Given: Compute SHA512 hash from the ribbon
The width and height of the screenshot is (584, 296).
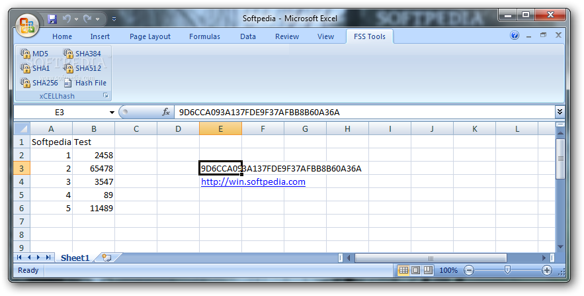Looking at the screenshot, I should (x=82, y=68).
